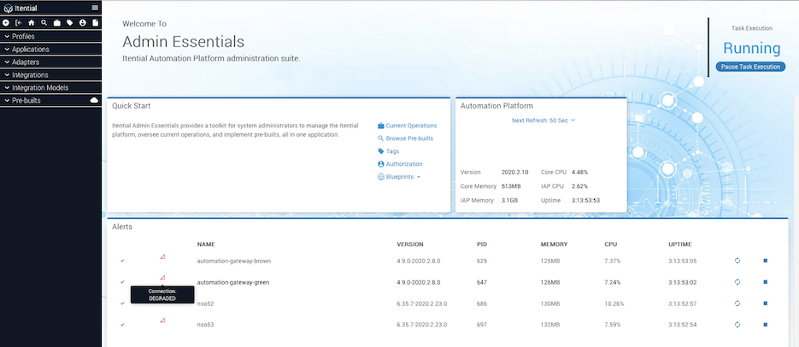This screenshot has width=799, height=347.
Task: Sort alerts by NAME column header
Action: coord(206,244)
